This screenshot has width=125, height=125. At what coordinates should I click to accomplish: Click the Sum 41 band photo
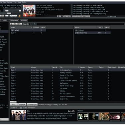(x=19, y=115)
